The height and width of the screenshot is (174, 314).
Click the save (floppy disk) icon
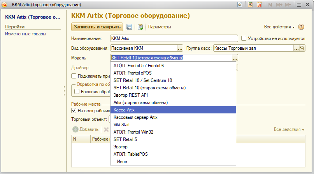[x=129, y=27]
